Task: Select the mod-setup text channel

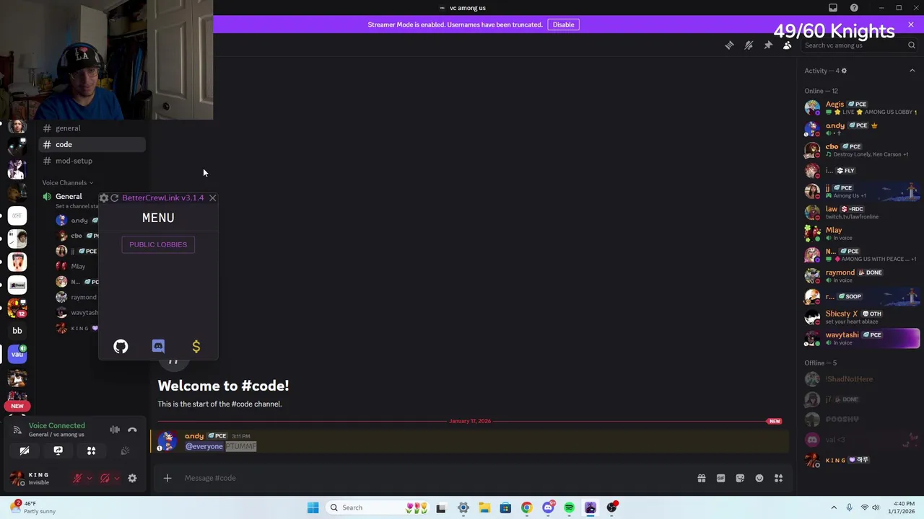Action: (x=92, y=161)
